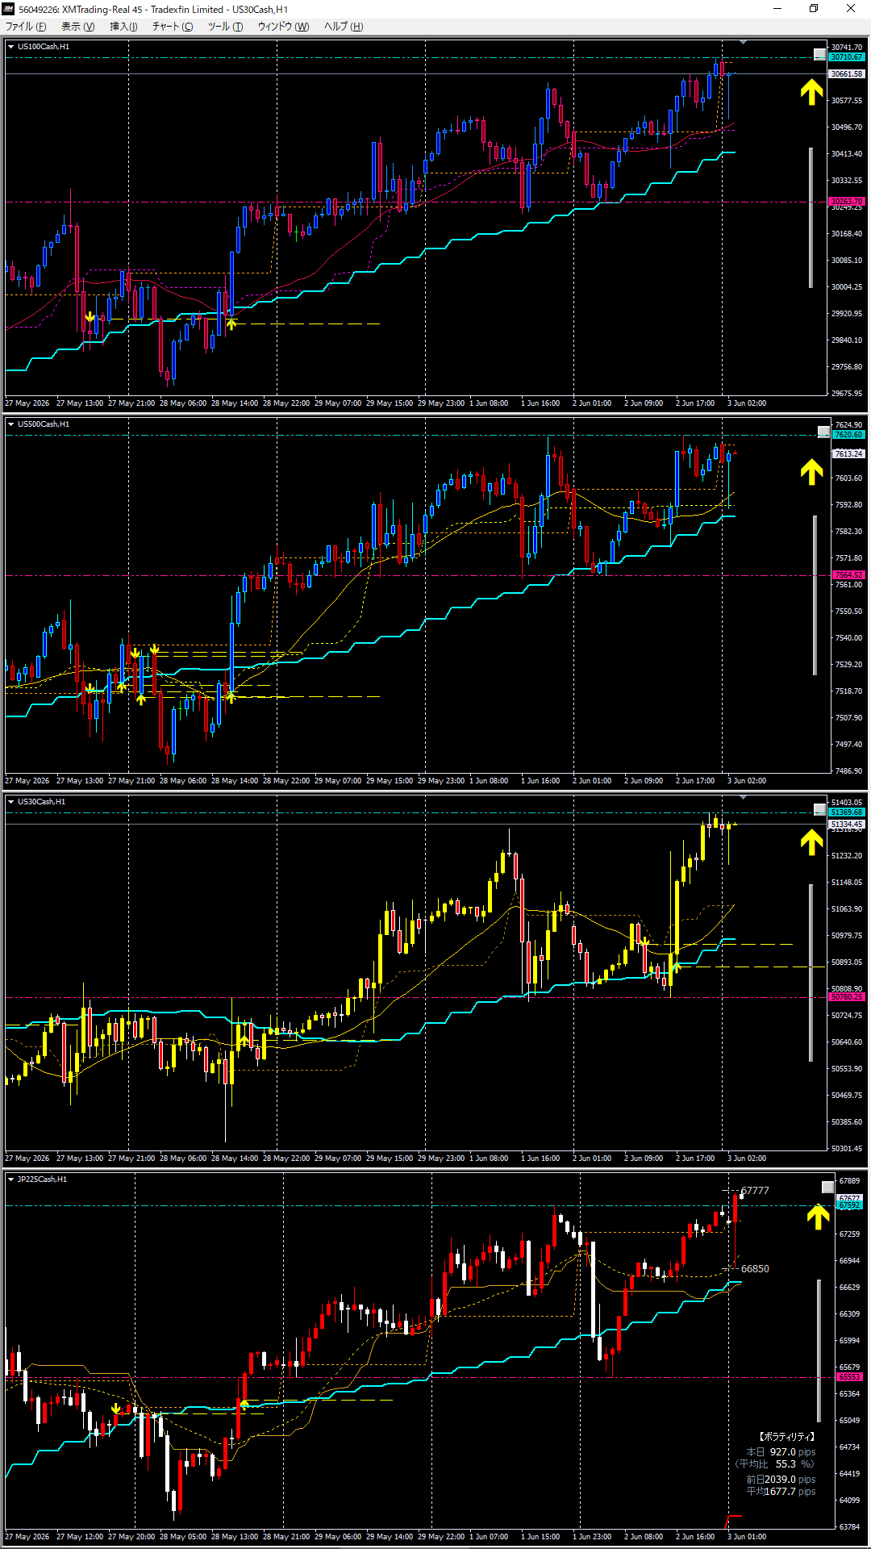Click the 66850 price marker on the JP225Cash chart

[755, 1268]
